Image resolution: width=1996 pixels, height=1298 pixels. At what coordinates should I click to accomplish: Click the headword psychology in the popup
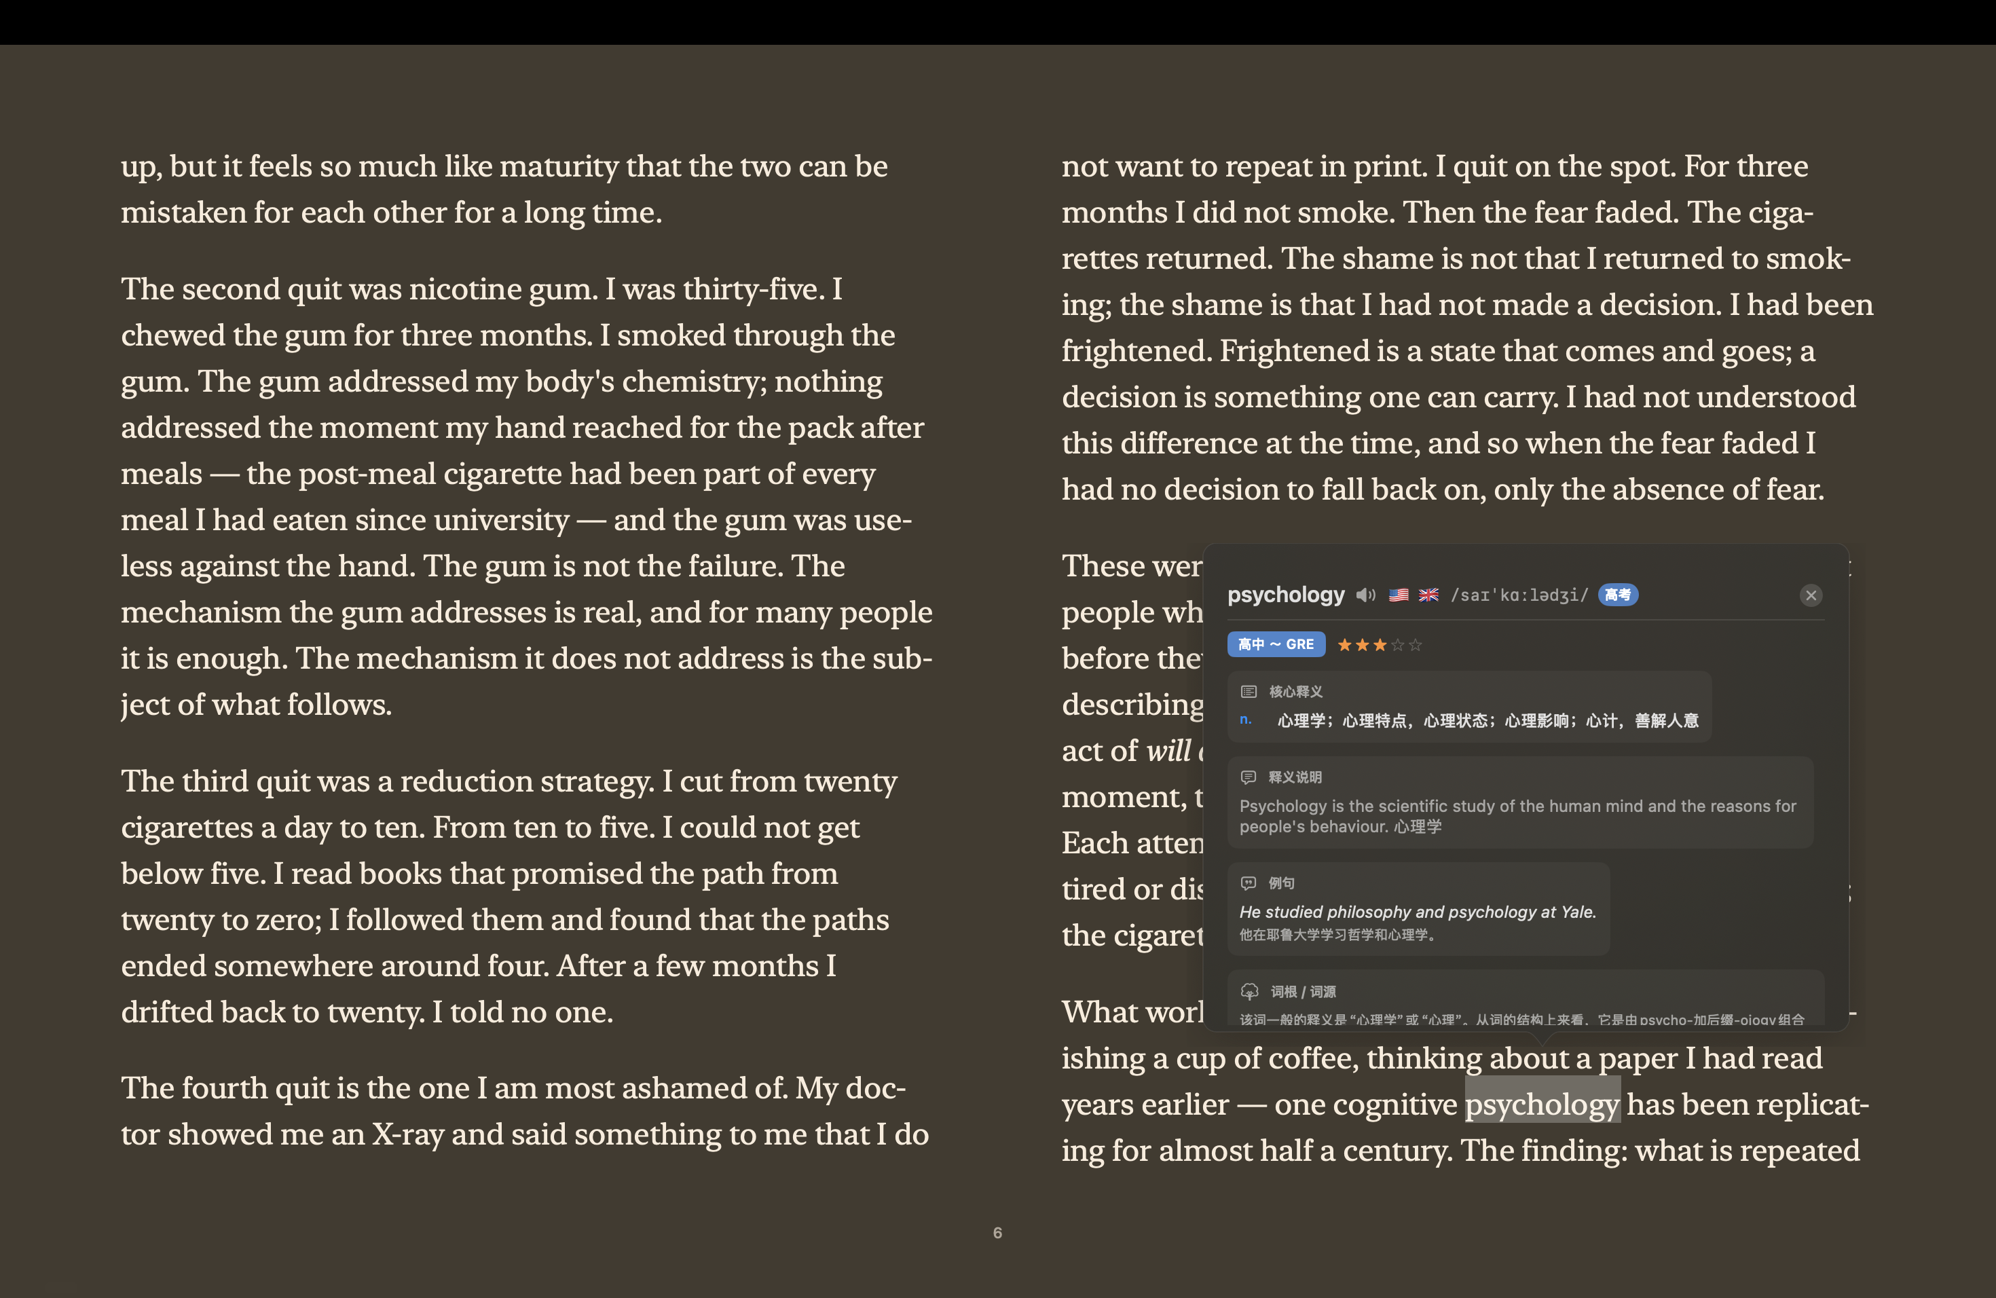point(1286,595)
